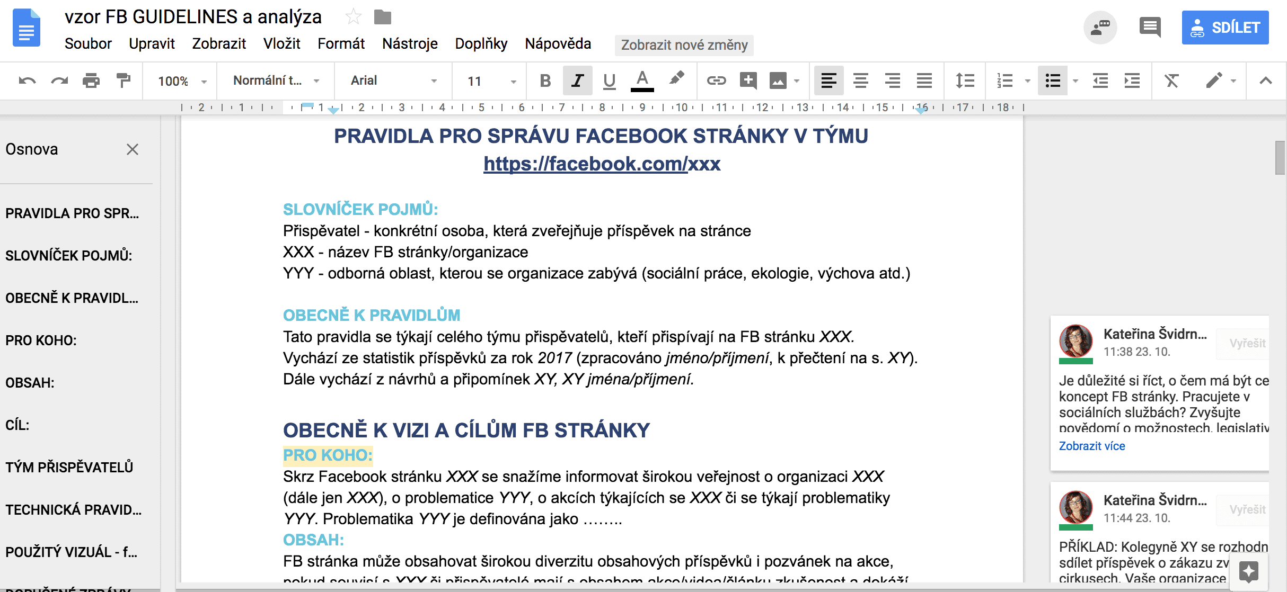This screenshot has height=592, width=1287.
Task: Close the Osnova outline panel
Action: tap(133, 149)
